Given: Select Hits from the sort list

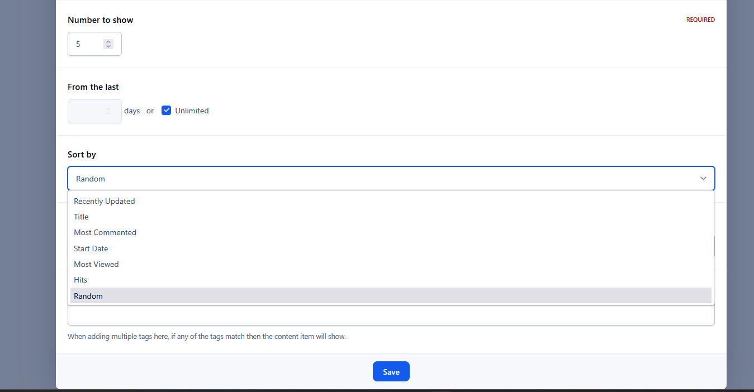Looking at the screenshot, I should point(391,280).
